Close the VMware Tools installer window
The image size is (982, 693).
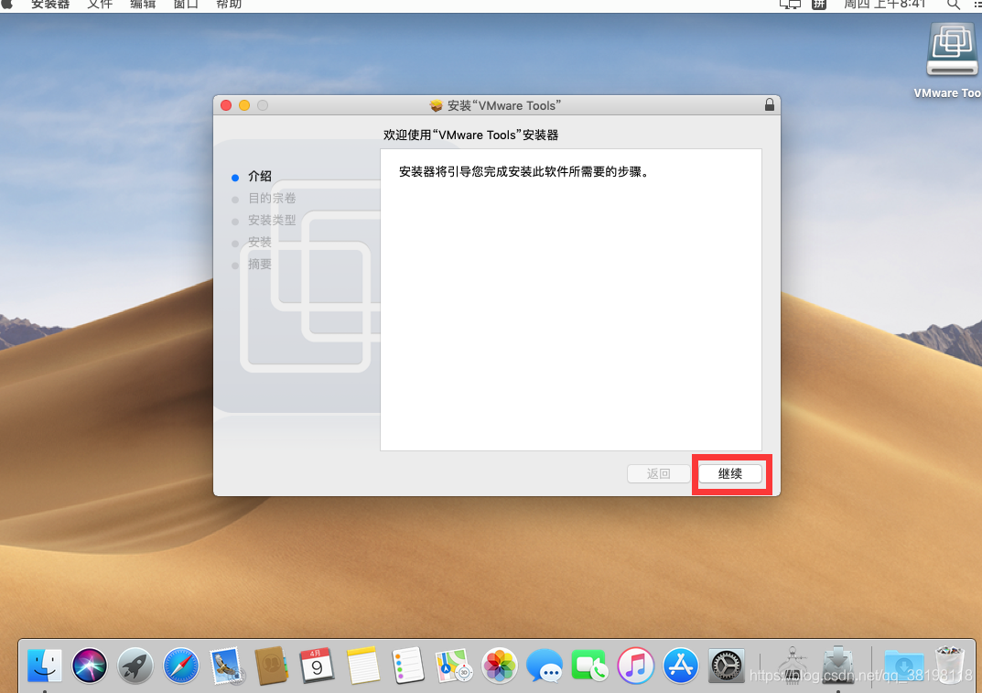coord(226,105)
